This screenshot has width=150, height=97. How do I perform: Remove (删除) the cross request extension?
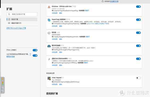tap(61, 84)
